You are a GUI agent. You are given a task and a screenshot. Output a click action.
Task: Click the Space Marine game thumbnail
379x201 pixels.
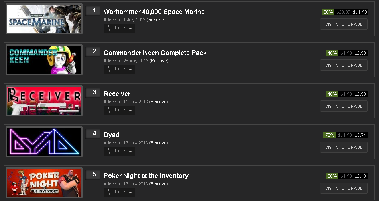pos(44,19)
